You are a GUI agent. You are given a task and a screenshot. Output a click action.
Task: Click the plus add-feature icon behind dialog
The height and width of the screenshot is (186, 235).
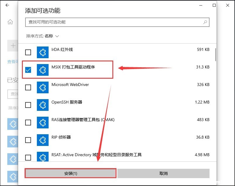[x=13, y=46]
